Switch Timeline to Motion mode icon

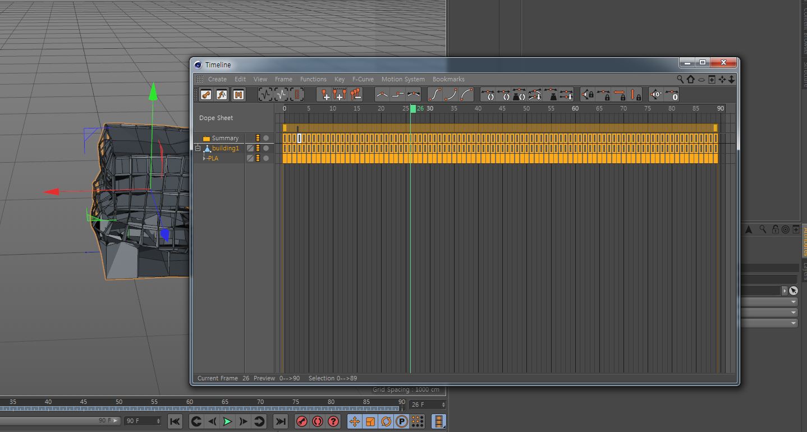point(238,95)
